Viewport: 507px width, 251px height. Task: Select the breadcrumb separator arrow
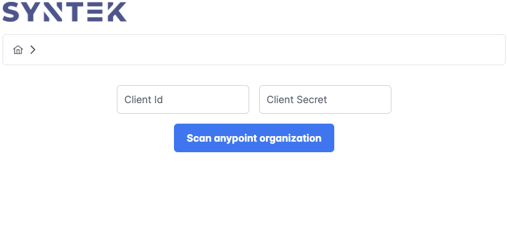pos(33,50)
